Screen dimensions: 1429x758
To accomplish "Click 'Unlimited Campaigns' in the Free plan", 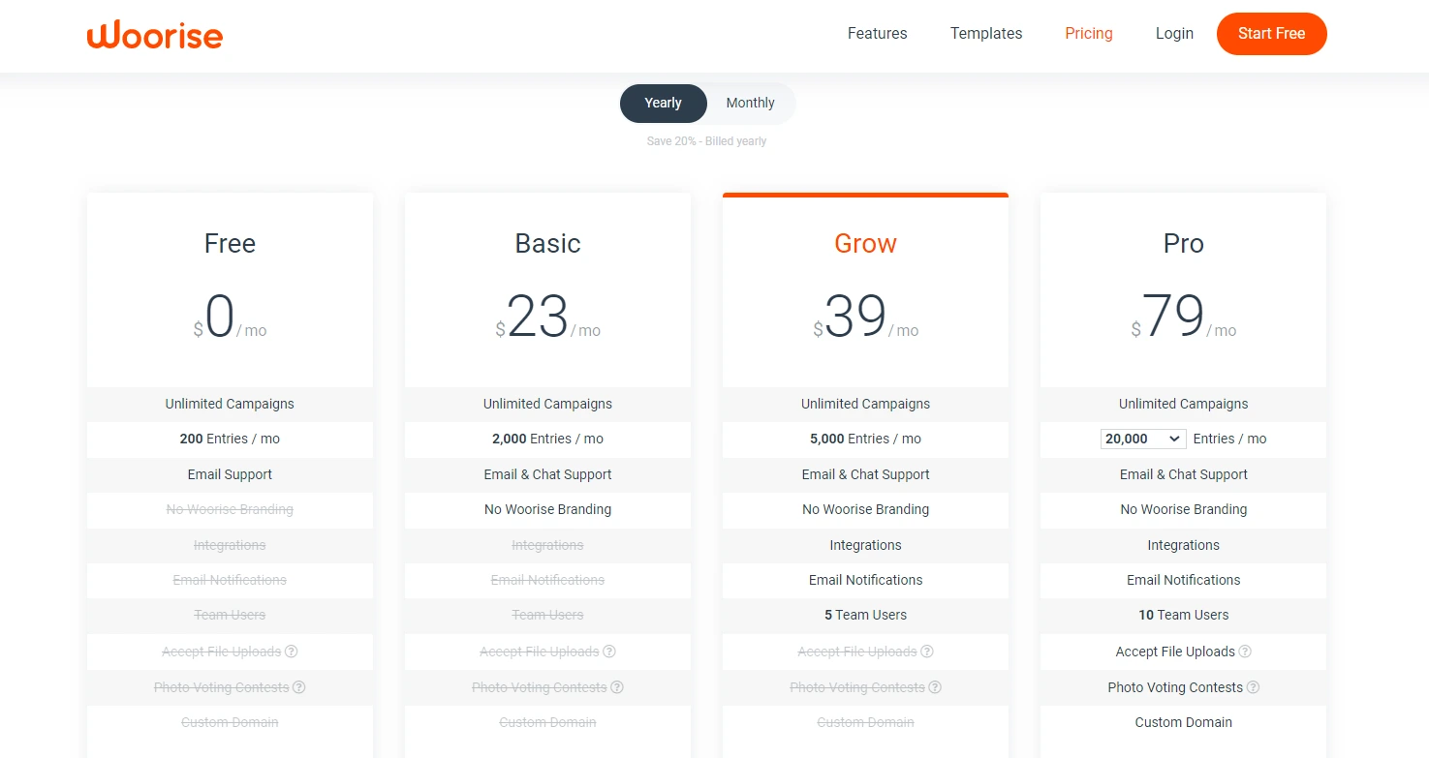I will pyautogui.click(x=230, y=404).
